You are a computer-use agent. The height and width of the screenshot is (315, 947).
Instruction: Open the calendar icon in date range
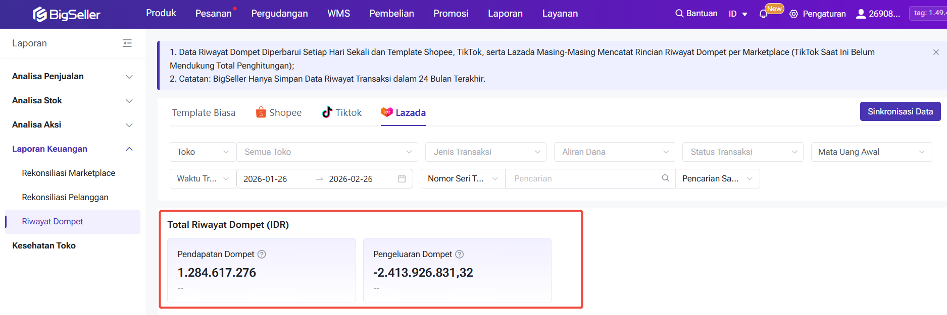pos(402,179)
